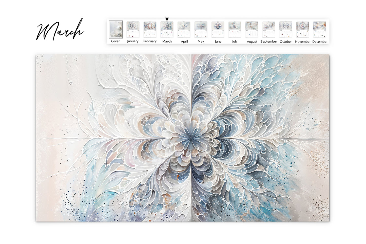Select the May calendar thumbnail

click(201, 30)
